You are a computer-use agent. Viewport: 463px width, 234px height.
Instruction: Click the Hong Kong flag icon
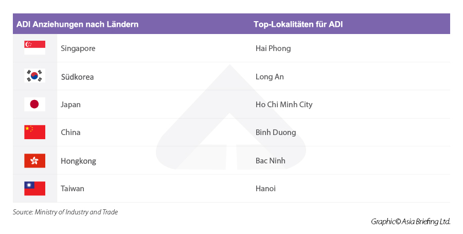34,160
